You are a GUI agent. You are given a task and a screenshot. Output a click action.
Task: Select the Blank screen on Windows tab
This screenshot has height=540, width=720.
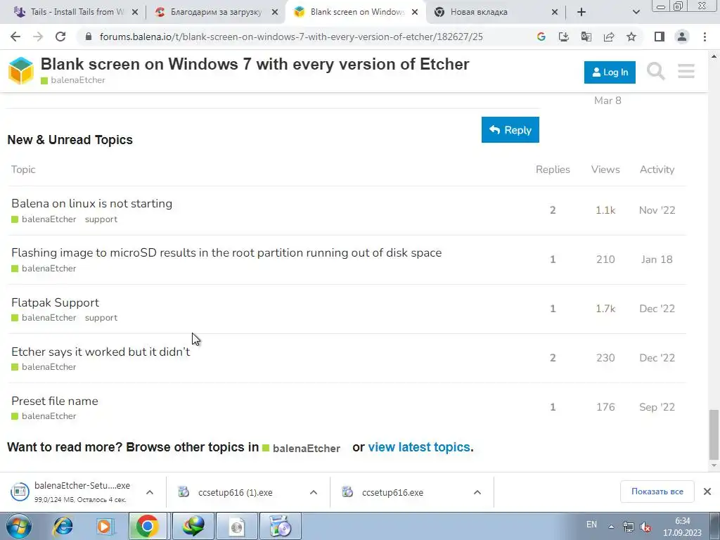[x=356, y=12]
